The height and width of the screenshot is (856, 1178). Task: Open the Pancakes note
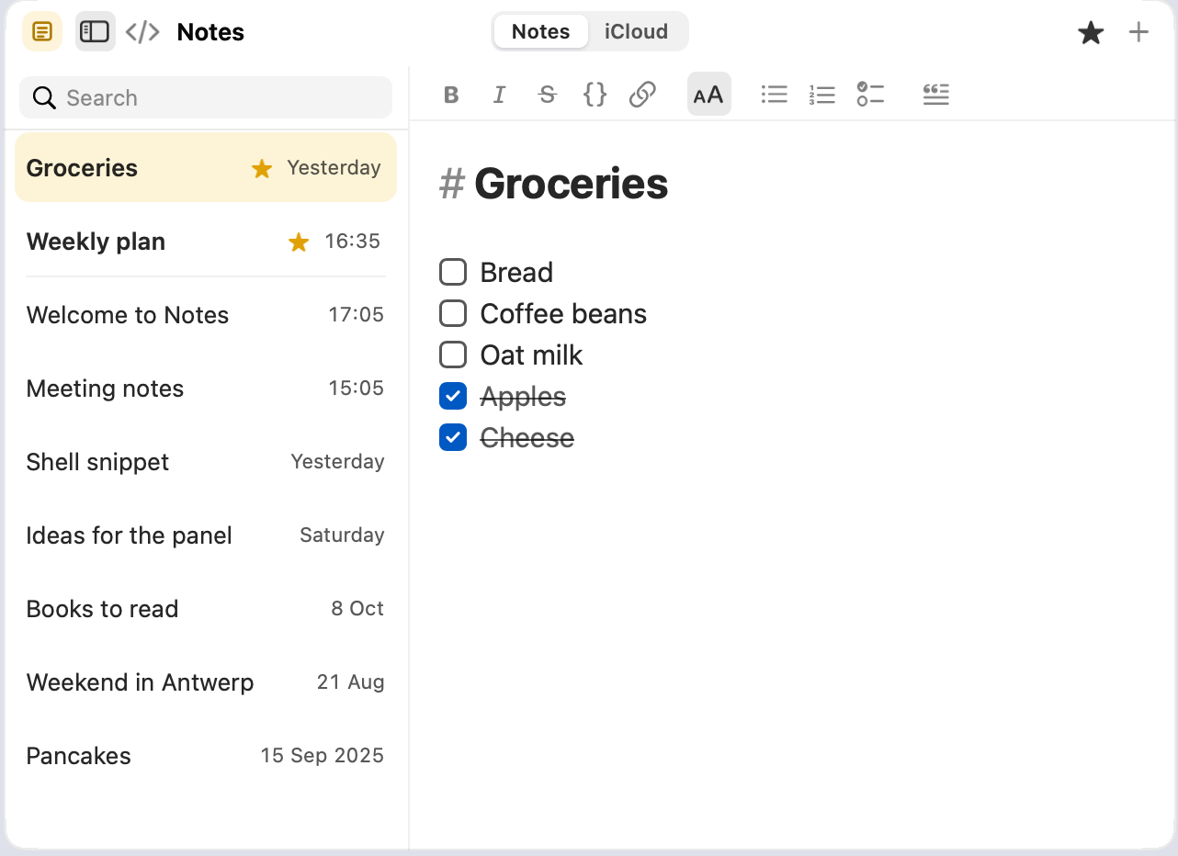[x=206, y=756]
